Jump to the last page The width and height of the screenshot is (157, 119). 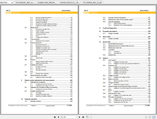tap(83, 117)
